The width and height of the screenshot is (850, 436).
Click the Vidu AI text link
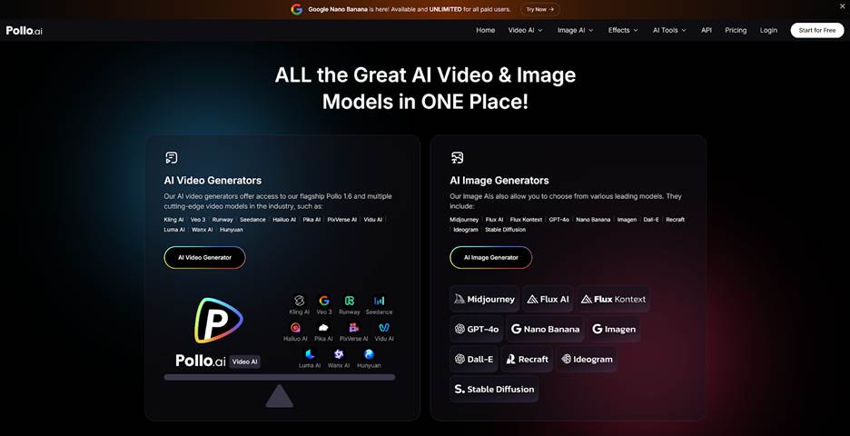pos(373,220)
